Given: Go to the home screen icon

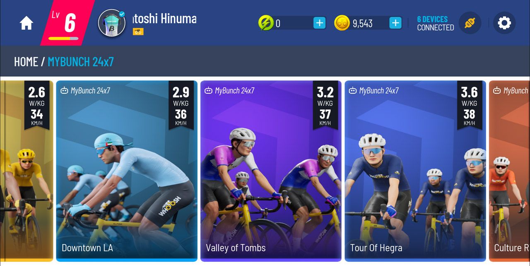Looking at the screenshot, I should (x=26, y=23).
